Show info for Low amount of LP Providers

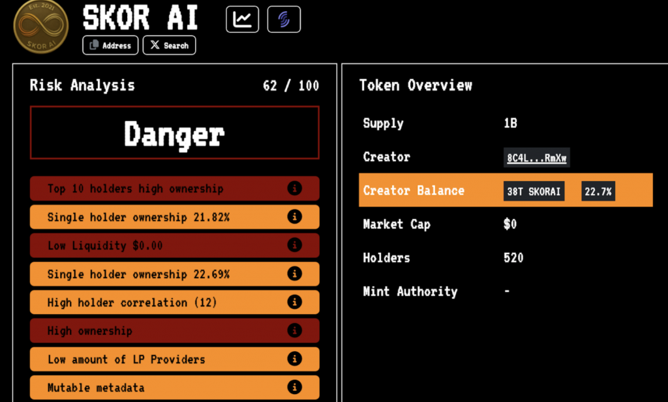294,358
